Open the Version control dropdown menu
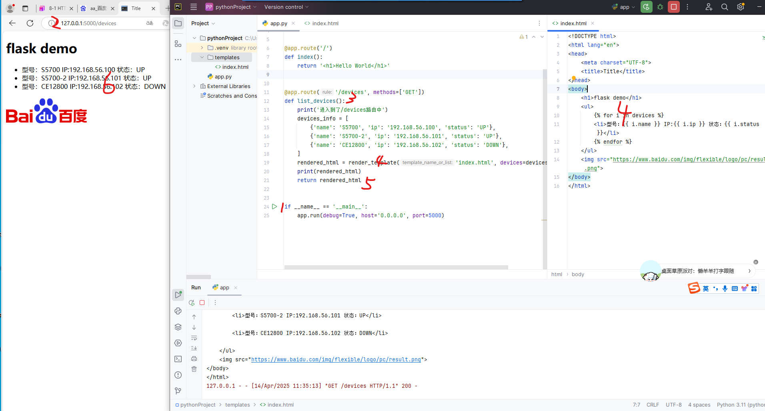The width and height of the screenshot is (765, 411). click(286, 7)
